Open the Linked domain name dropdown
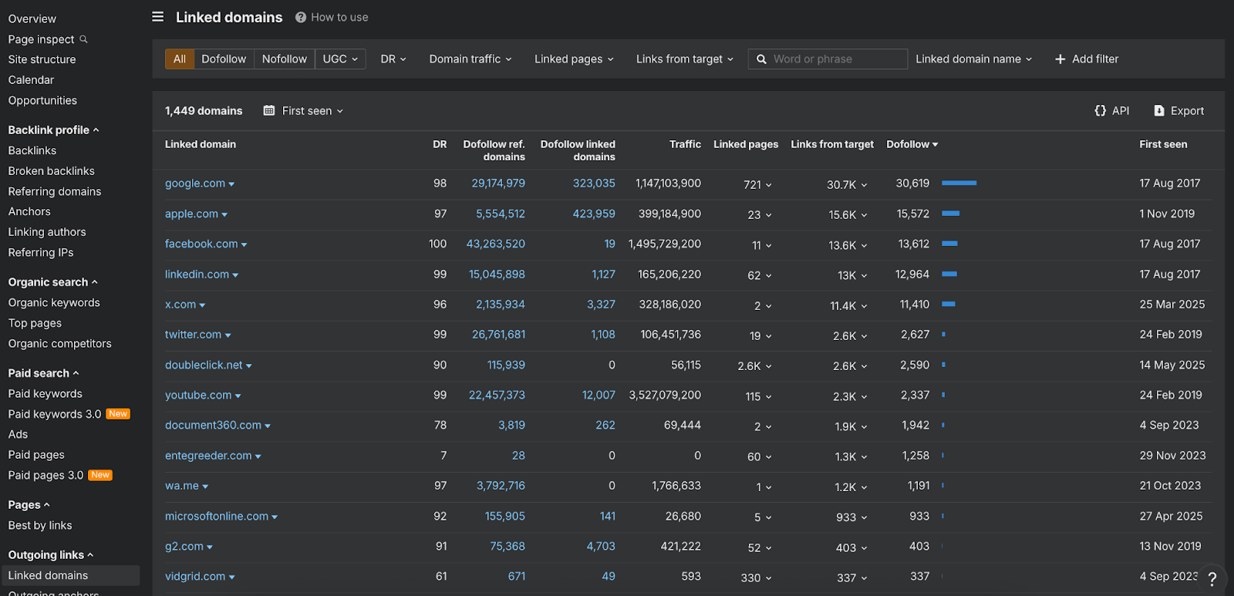Viewport: 1234px width, 596px height. pos(973,59)
